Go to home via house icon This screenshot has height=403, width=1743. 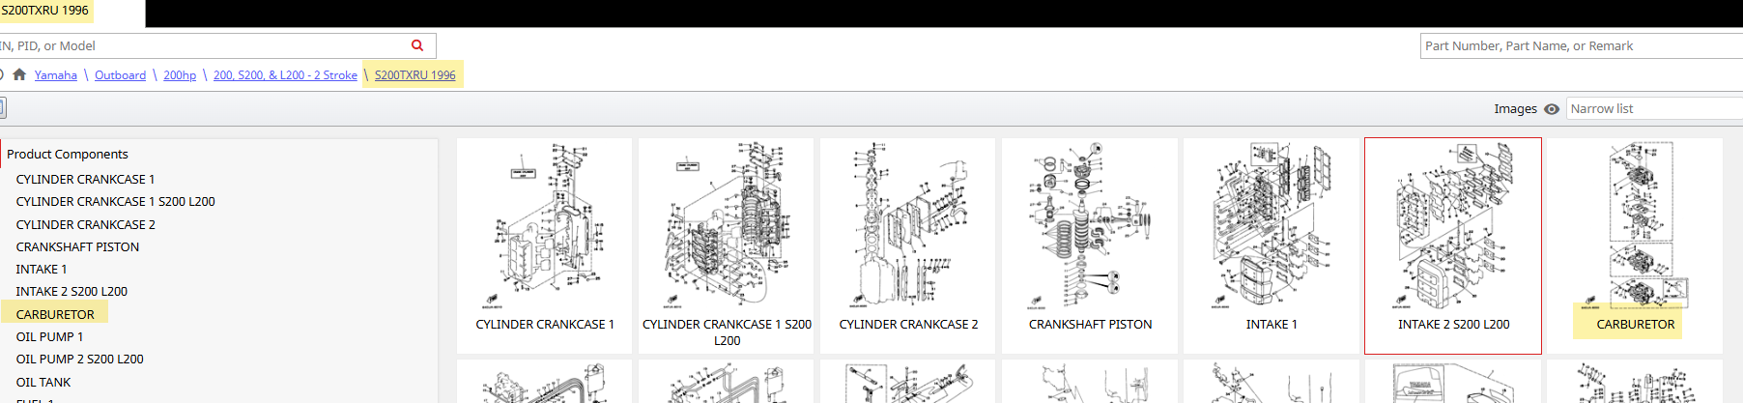pyautogui.click(x=19, y=74)
